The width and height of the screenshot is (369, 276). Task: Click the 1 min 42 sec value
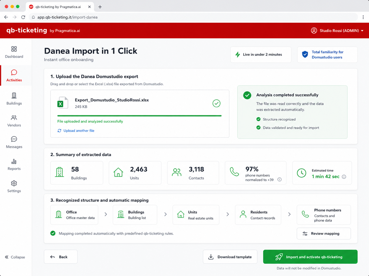[x=326, y=176]
